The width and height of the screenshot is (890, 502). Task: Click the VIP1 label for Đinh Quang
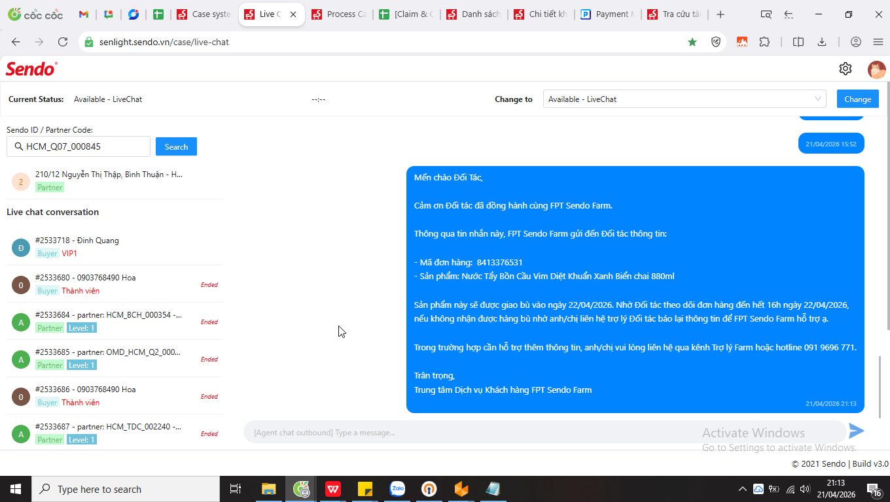pyautogui.click(x=69, y=253)
